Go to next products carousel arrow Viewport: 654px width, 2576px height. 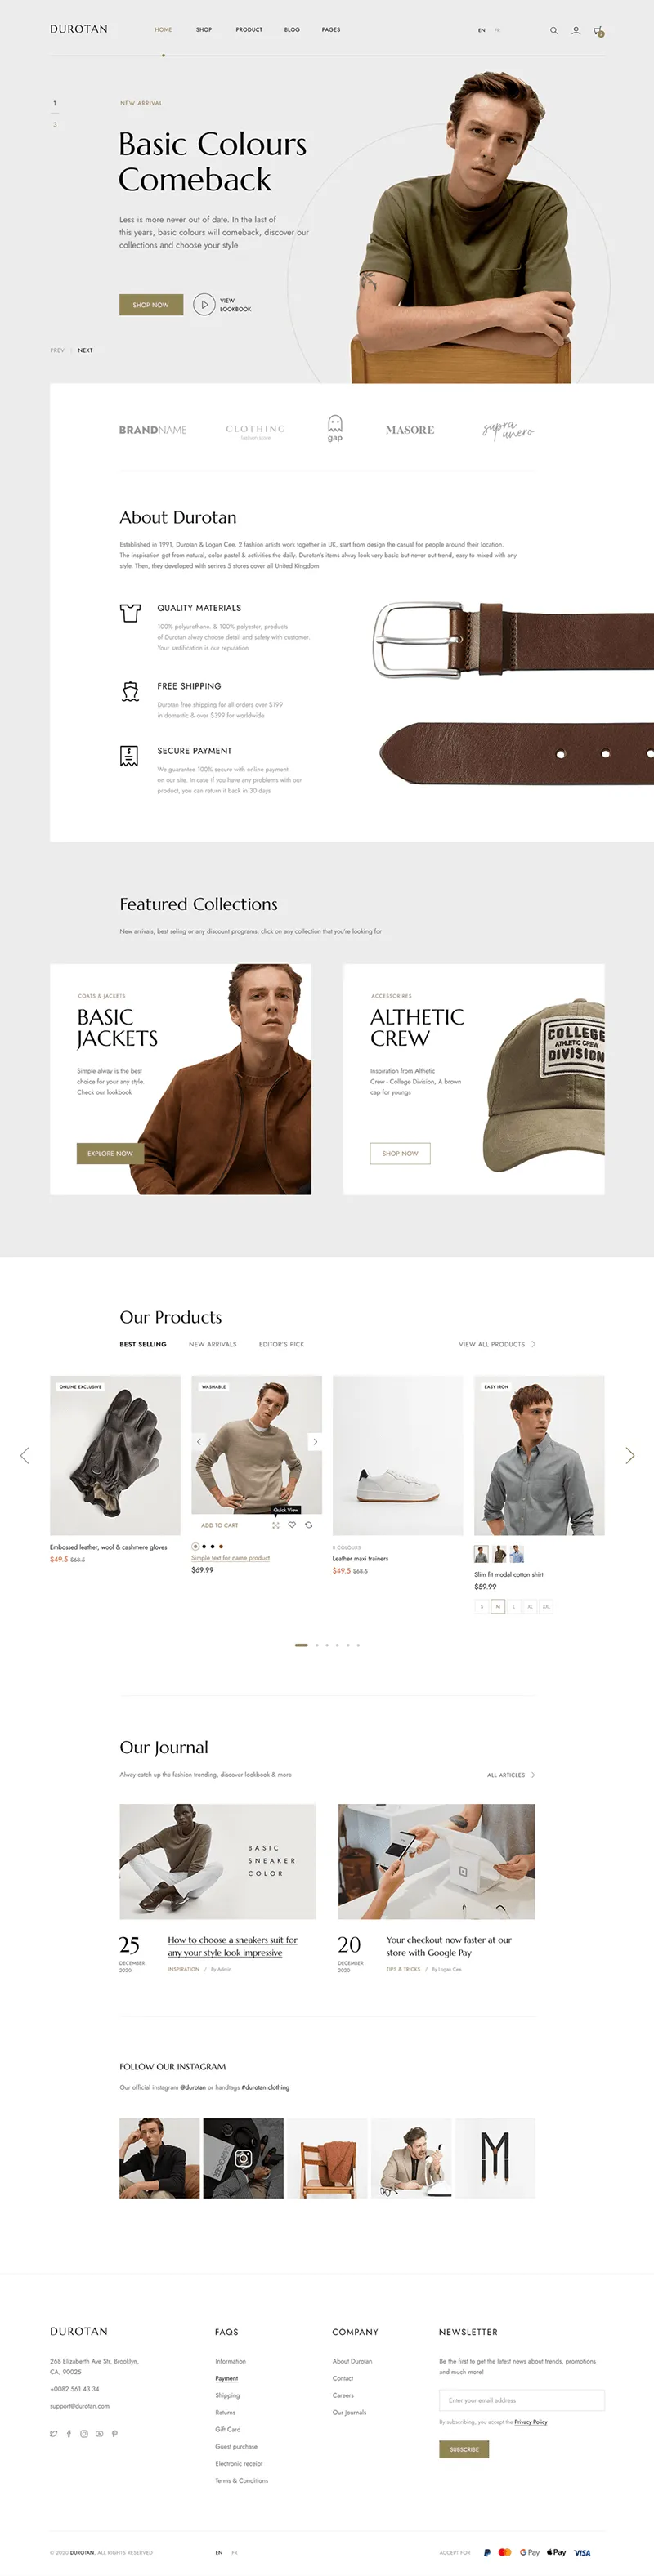pos(630,1455)
